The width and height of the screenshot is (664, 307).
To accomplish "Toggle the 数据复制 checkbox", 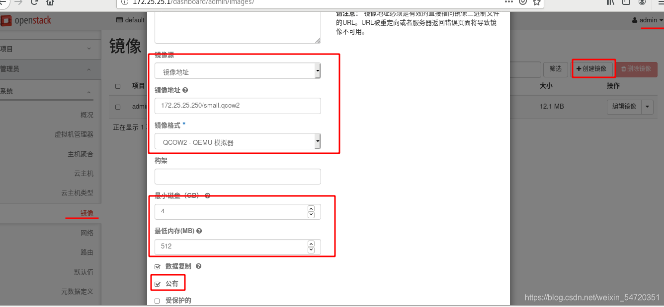I will pos(158,267).
